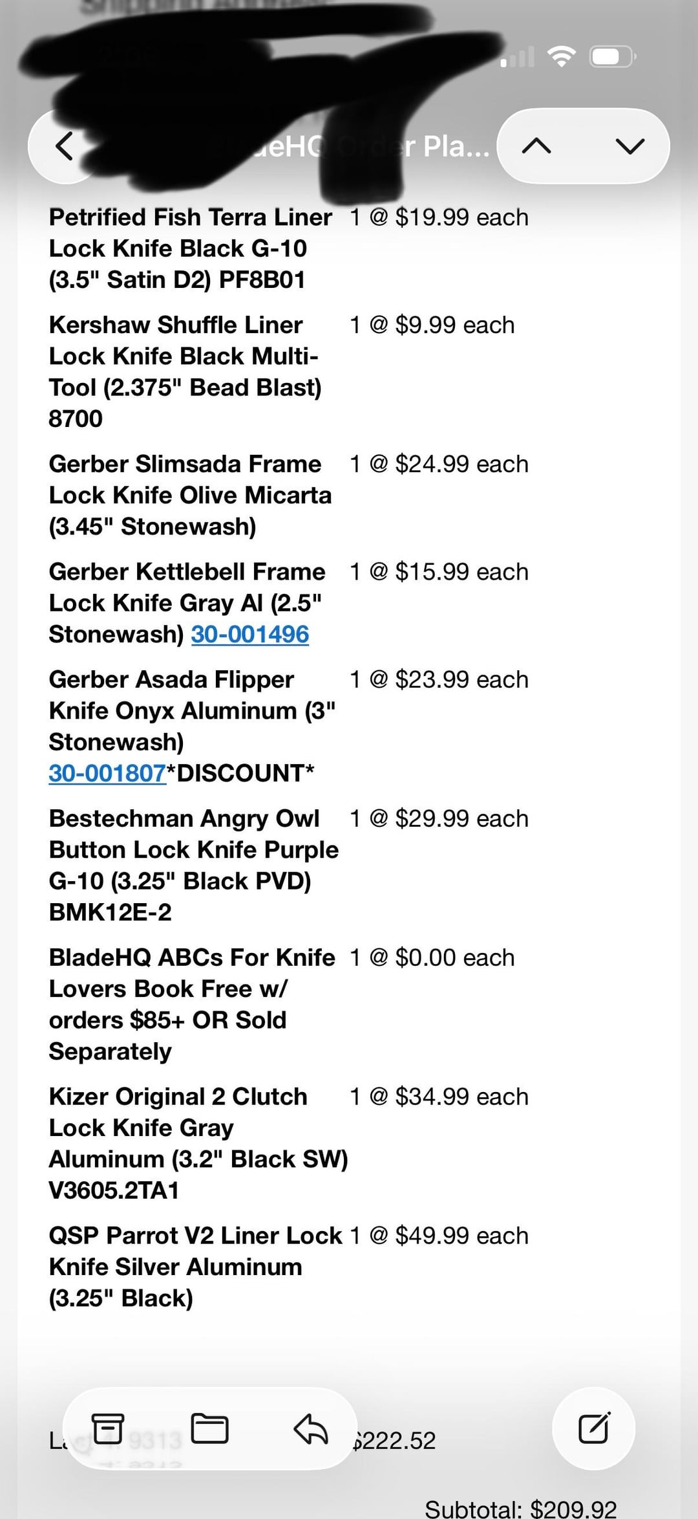Tap the reply arrow icon
Viewport: 698px width, 1519px height.
coord(311,1428)
